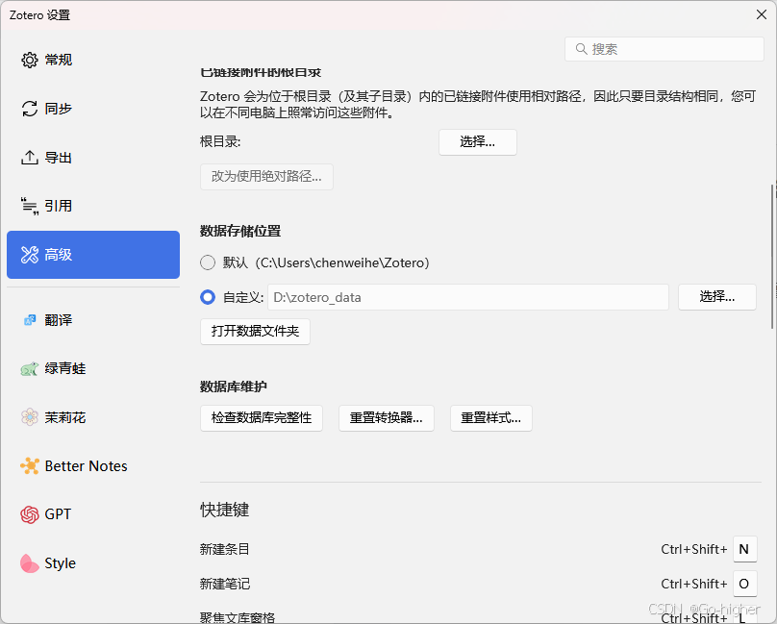Choose custom data directory 选择 button
The height and width of the screenshot is (624, 777).
click(x=717, y=297)
